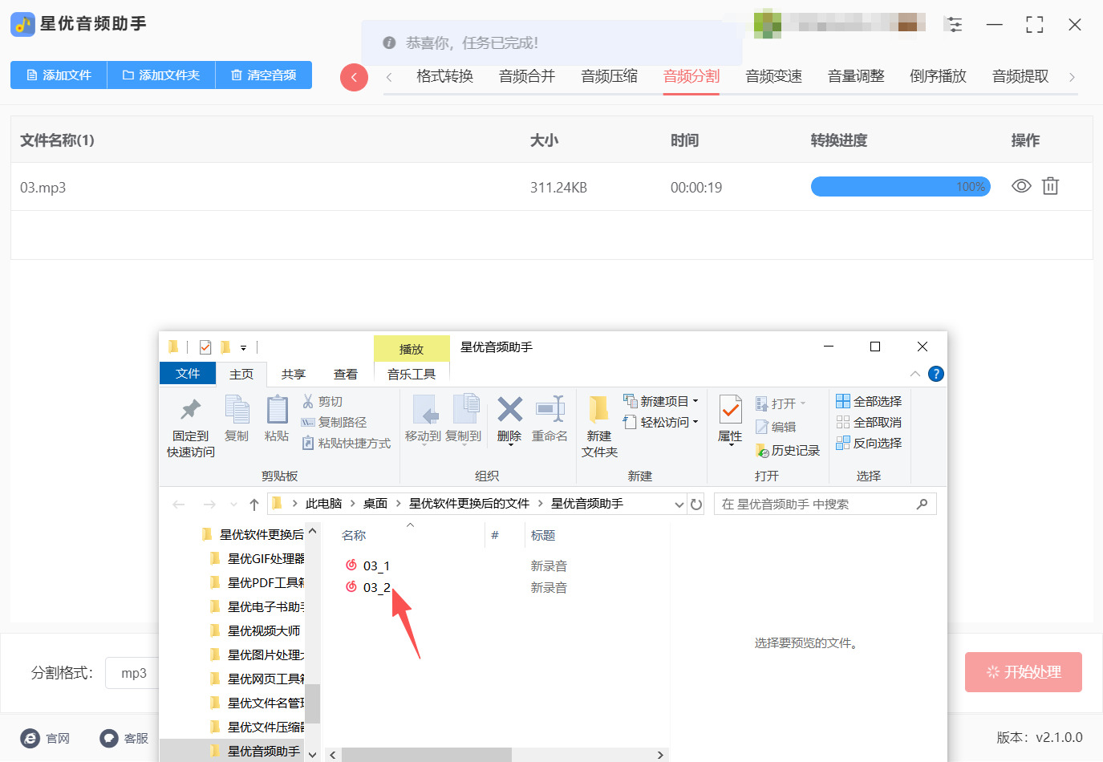Viewport: 1103px width, 762px height.
Task: Click the 开始处理 start processing button
Action: coord(1024,672)
